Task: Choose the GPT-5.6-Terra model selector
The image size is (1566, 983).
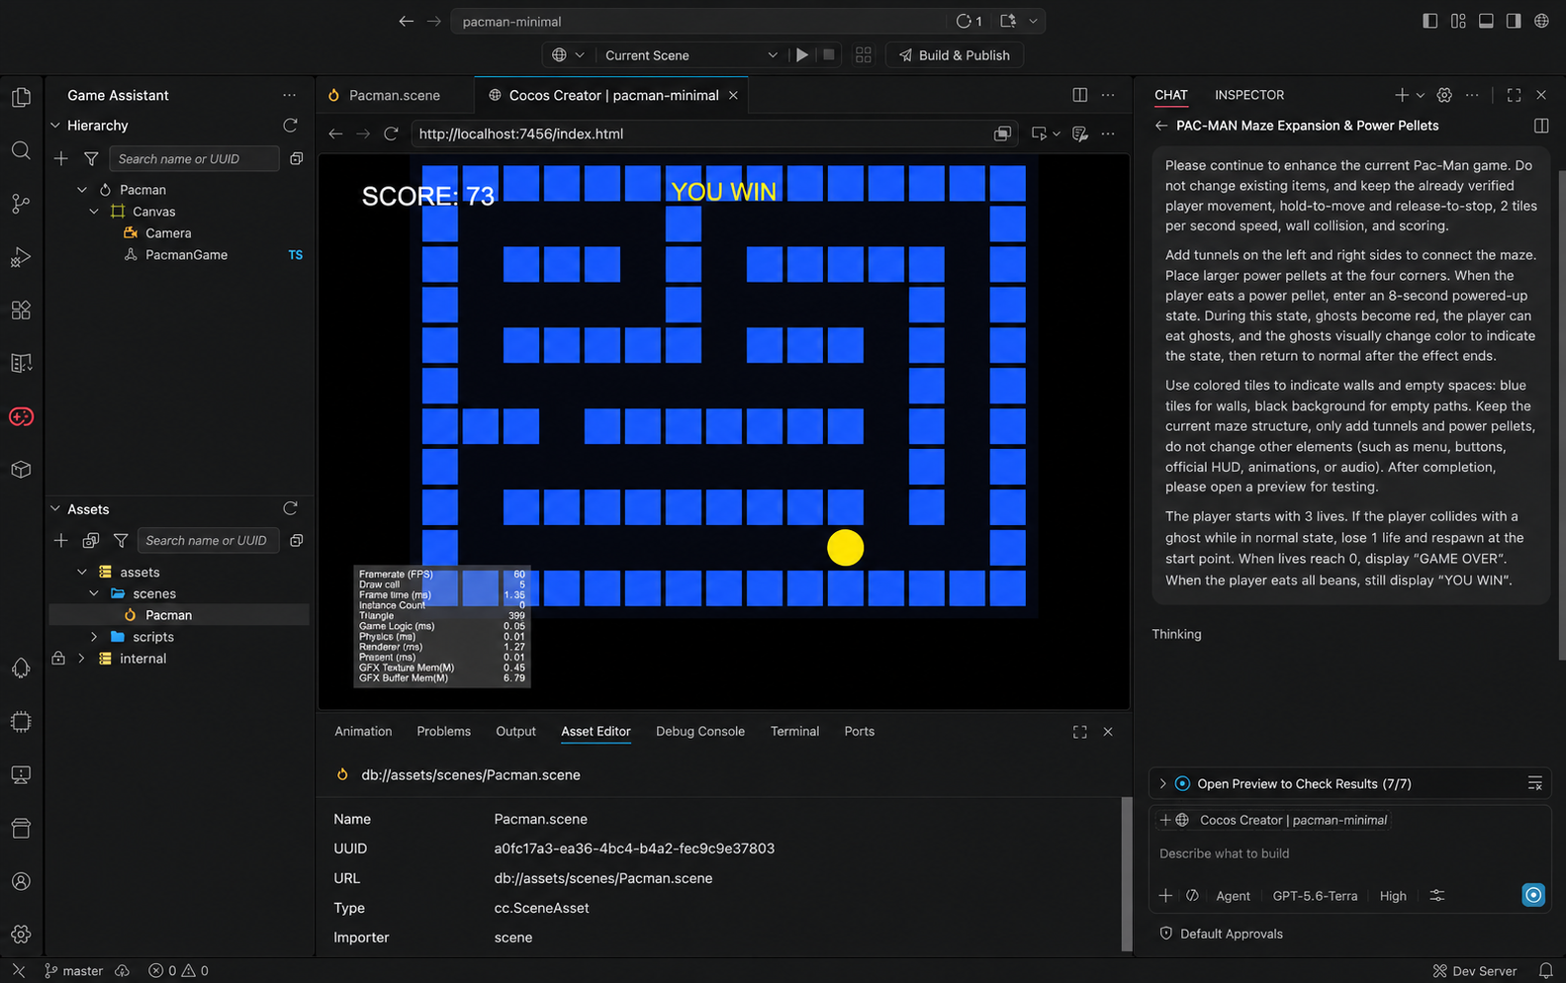Action: (1315, 896)
